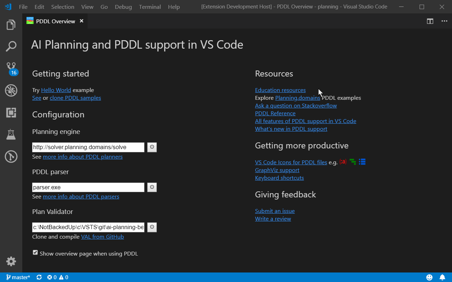Open the File menu
The width and height of the screenshot is (452, 282).
click(x=23, y=7)
